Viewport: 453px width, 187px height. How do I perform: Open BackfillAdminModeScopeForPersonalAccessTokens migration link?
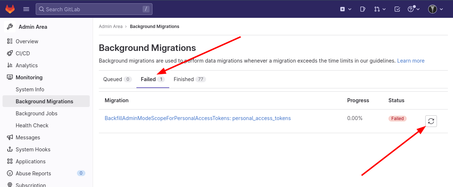(x=198, y=118)
